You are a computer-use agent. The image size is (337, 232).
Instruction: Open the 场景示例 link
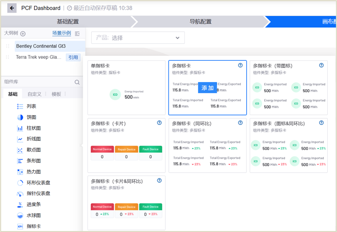click(61, 33)
